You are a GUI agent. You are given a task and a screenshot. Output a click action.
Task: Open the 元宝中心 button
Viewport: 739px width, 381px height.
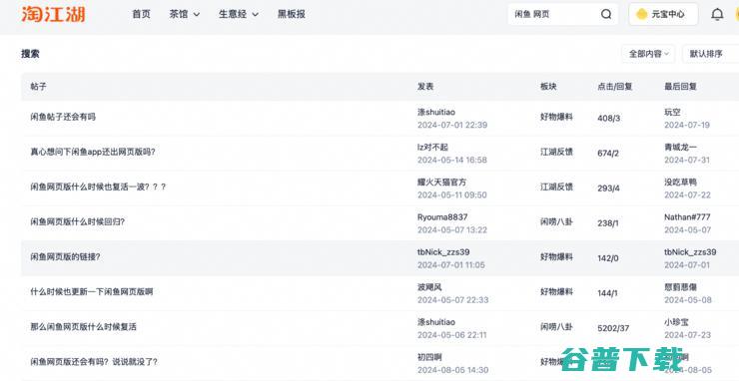coord(663,14)
